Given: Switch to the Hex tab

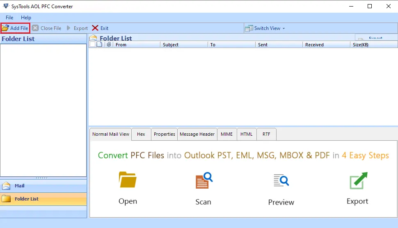Looking at the screenshot, I should [141, 134].
